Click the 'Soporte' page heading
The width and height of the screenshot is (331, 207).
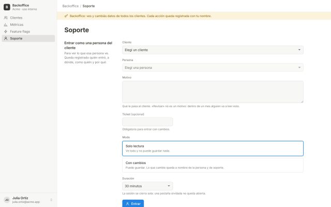click(77, 30)
